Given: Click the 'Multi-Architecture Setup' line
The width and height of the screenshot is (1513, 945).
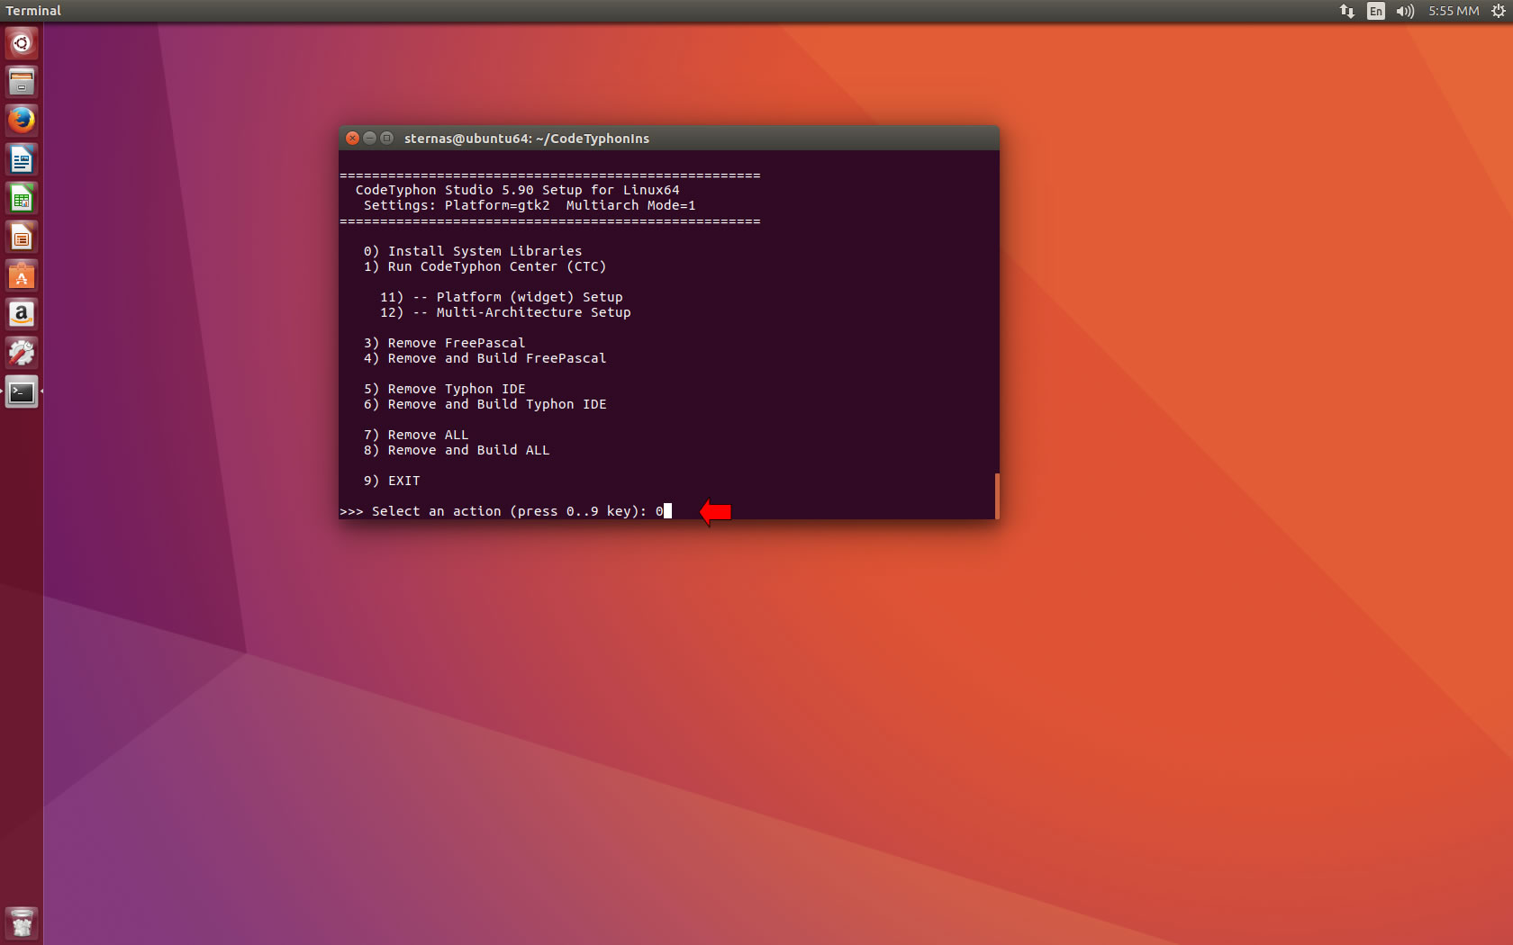Looking at the screenshot, I should point(505,312).
